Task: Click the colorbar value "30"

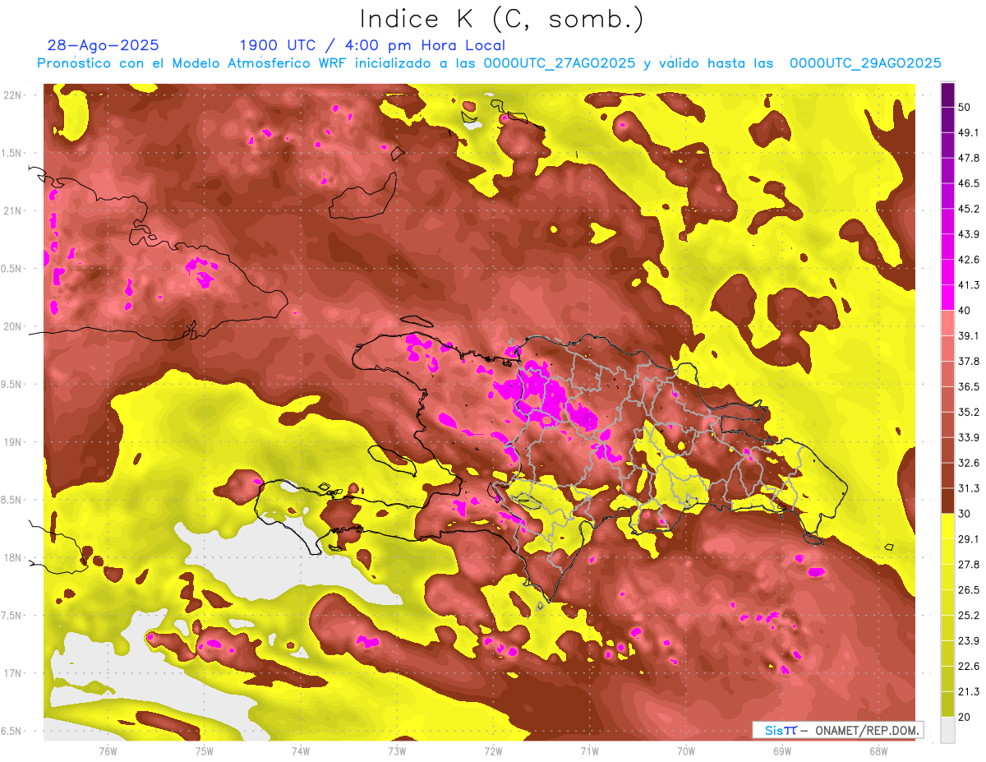Action: tap(965, 514)
